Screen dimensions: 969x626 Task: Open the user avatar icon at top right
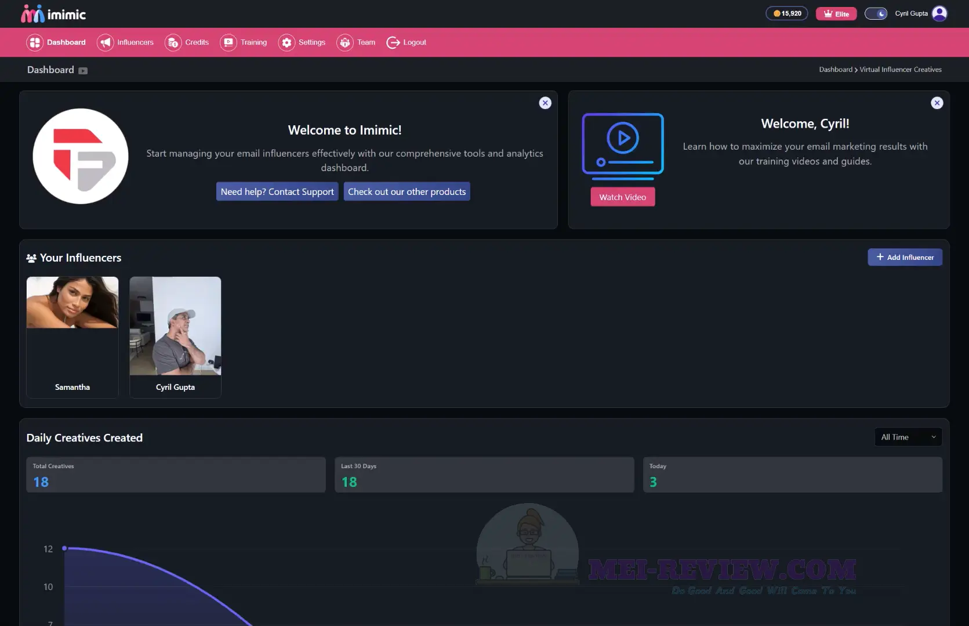pos(939,13)
